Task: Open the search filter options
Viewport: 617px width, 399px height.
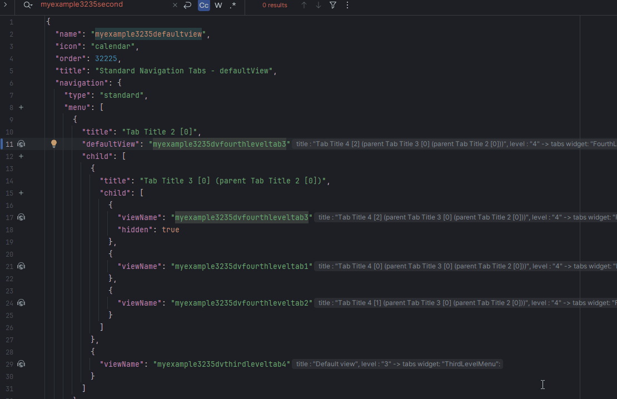Action: 333,5
